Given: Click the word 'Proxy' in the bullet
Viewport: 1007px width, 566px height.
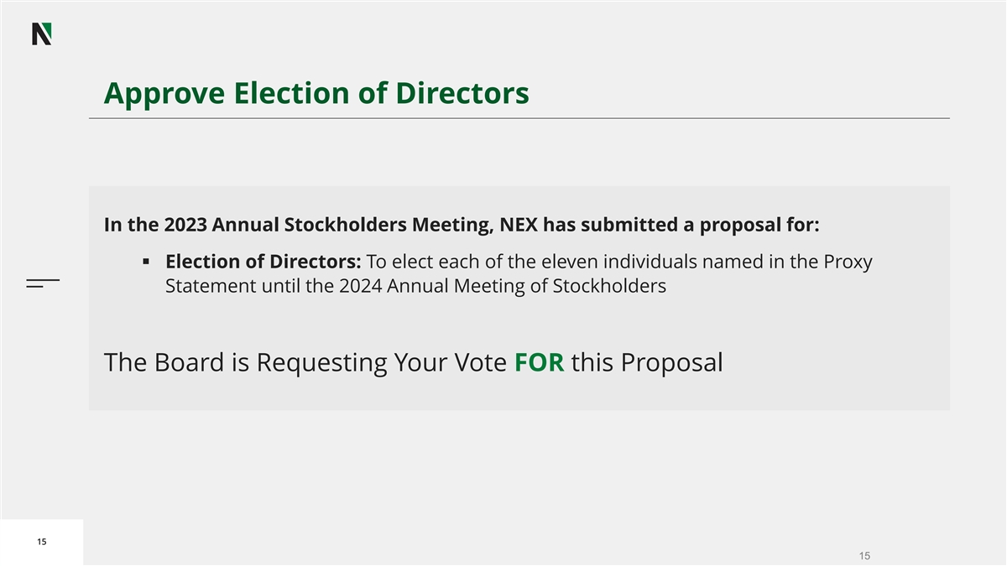Looking at the screenshot, I should coord(847,262).
